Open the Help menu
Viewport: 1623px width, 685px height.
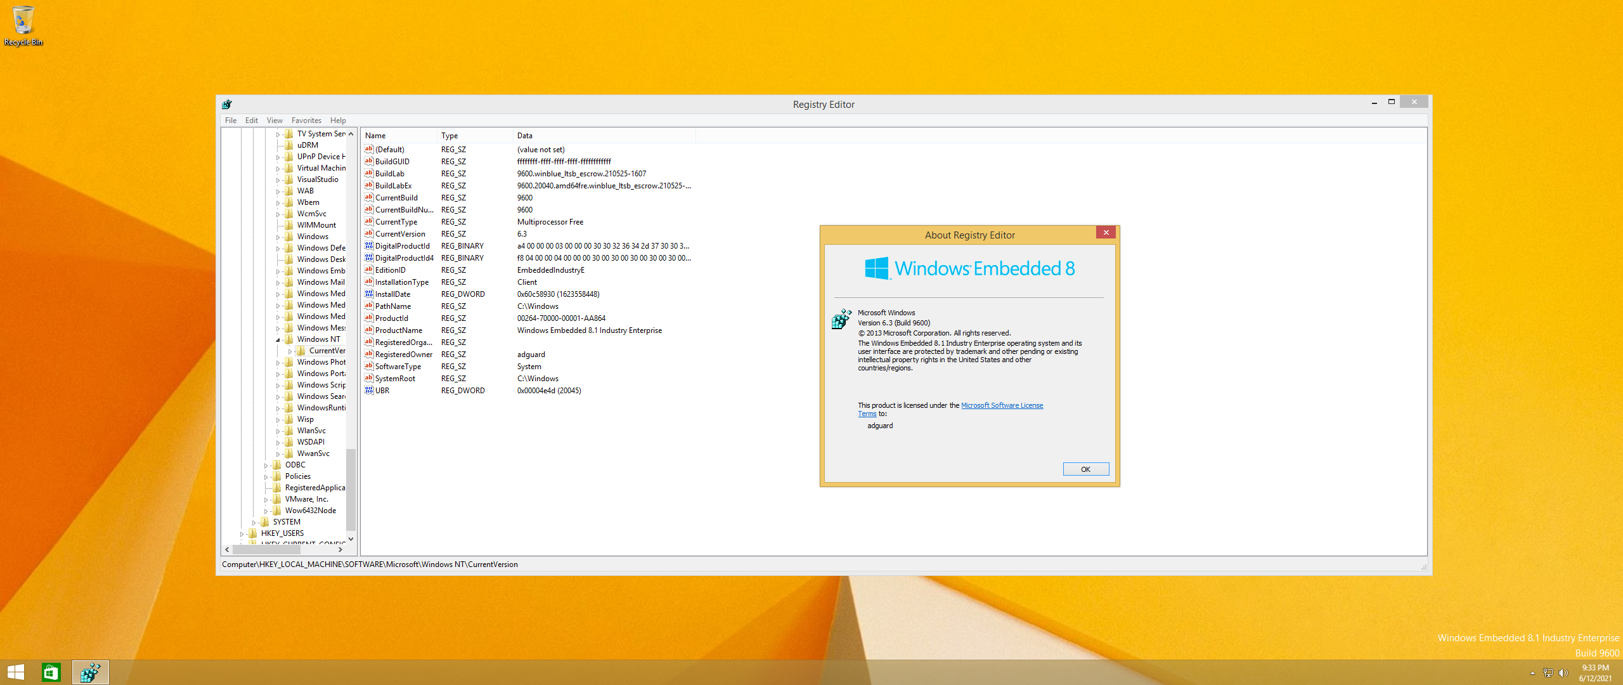coord(338,121)
